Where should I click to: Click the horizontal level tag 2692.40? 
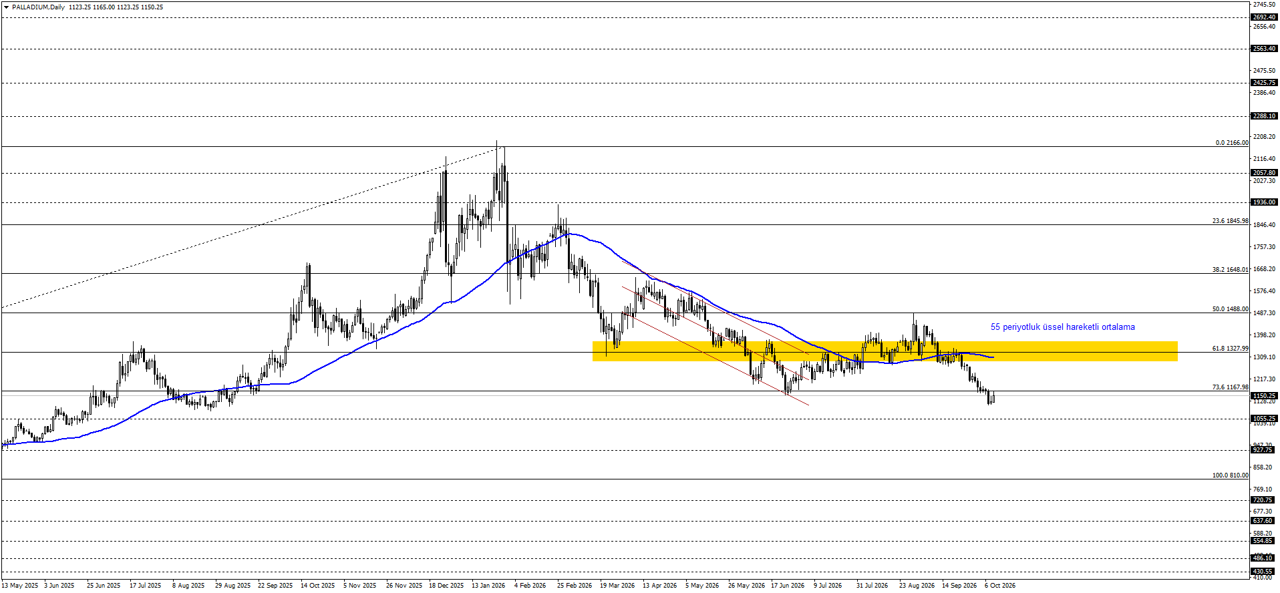1264,17
